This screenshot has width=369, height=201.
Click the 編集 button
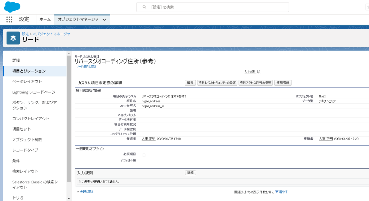pos(190,83)
